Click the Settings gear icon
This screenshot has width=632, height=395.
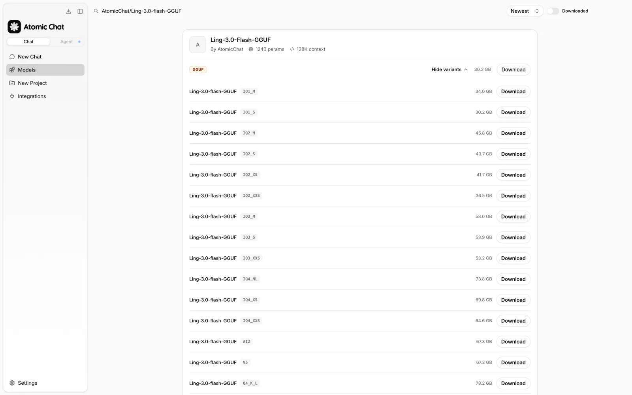click(12, 383)
